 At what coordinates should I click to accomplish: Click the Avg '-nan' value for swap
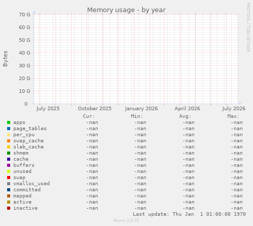pos(188,178)
